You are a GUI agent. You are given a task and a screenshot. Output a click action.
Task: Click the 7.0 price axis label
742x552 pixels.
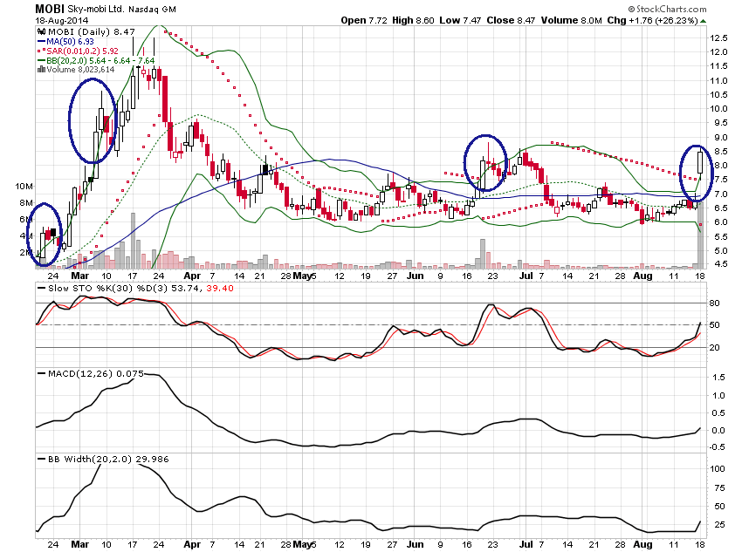[x=721, y=194]
